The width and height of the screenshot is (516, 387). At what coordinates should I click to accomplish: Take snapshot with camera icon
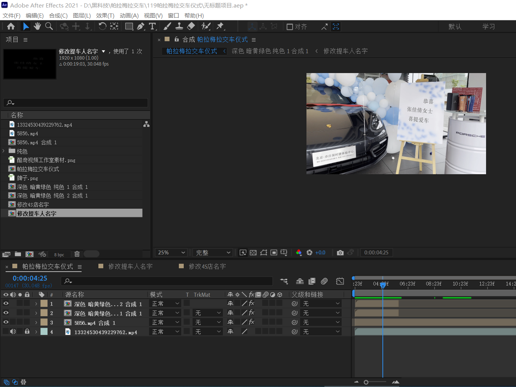tap(340, 253)
